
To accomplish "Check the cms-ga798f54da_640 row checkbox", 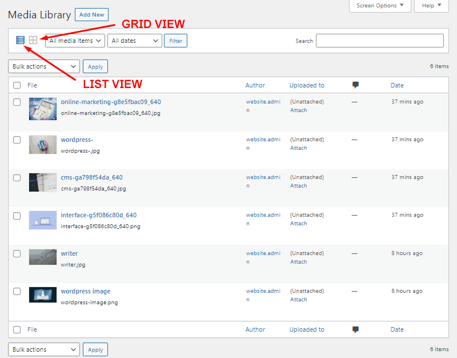I will [17, 178].
